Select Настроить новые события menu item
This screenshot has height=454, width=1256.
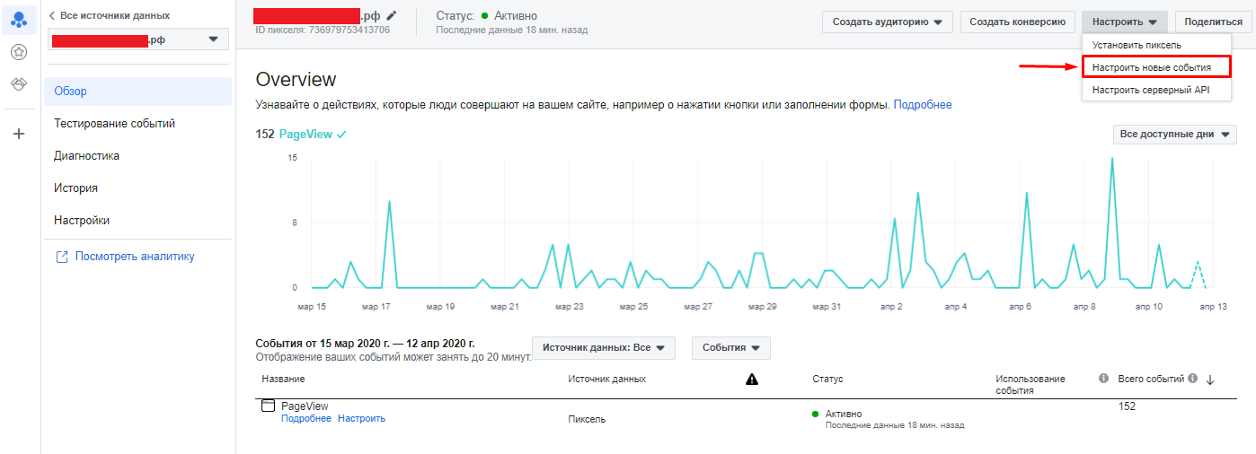point(1151,67)
